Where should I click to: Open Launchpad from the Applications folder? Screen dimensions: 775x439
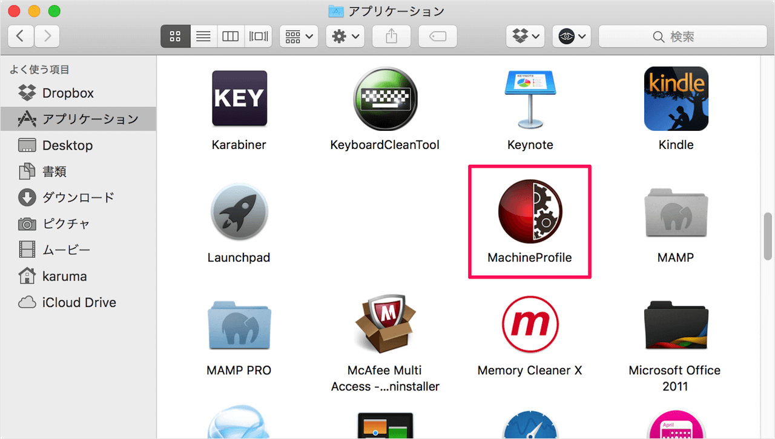[x=239, y=211]
